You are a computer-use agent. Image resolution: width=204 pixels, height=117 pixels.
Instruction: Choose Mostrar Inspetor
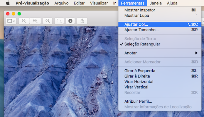tap(160, 10)
